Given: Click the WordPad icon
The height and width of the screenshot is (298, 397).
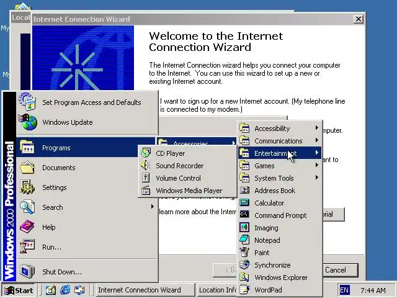Looking at the screenshot, I should pos(244,289).
